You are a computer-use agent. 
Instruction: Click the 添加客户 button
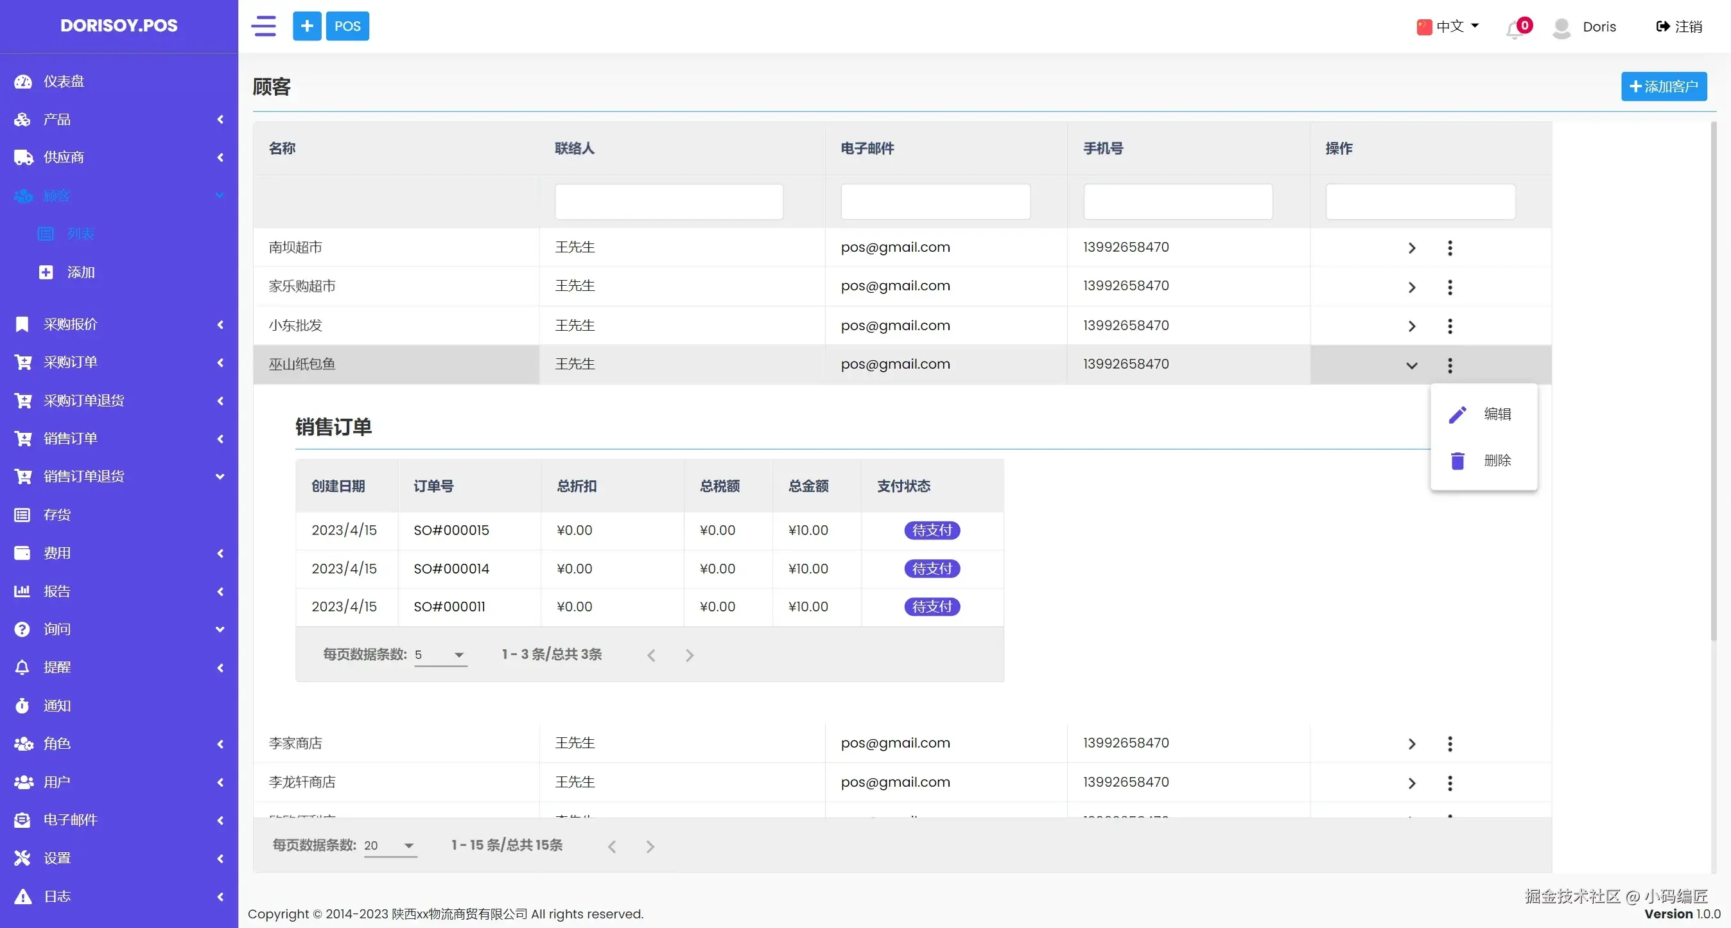pos(1663,87)
